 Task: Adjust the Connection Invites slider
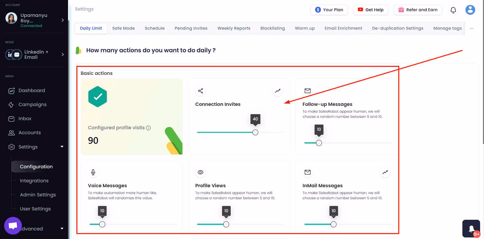[255, 132]
